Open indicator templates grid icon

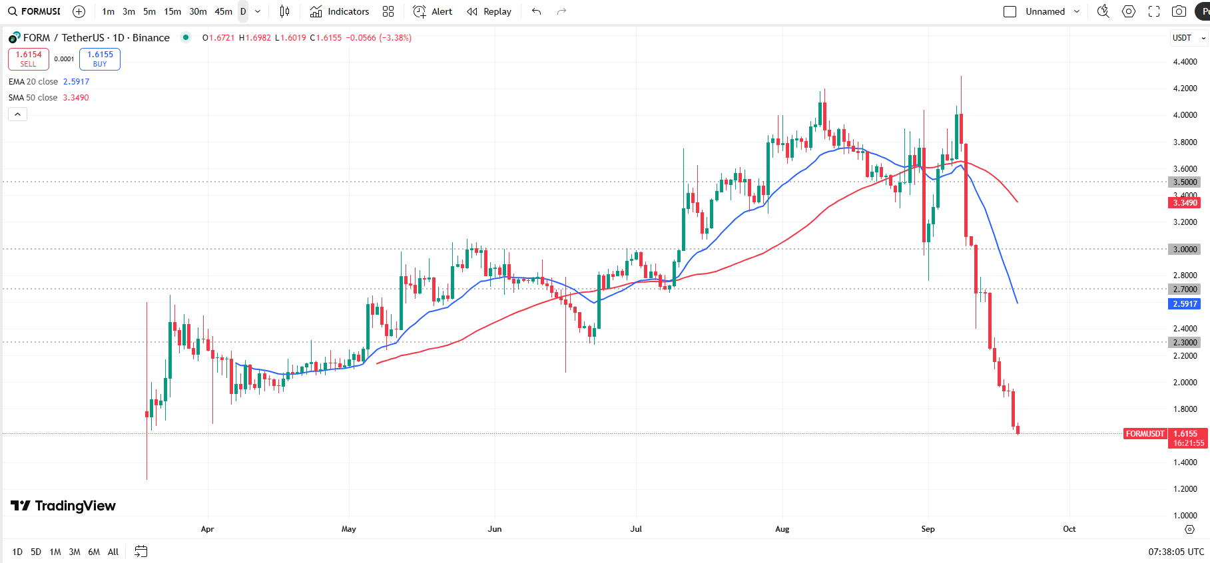[x=388, y=11]
